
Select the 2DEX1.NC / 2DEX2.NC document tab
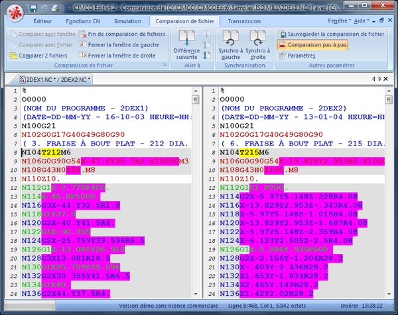(54, 80)
